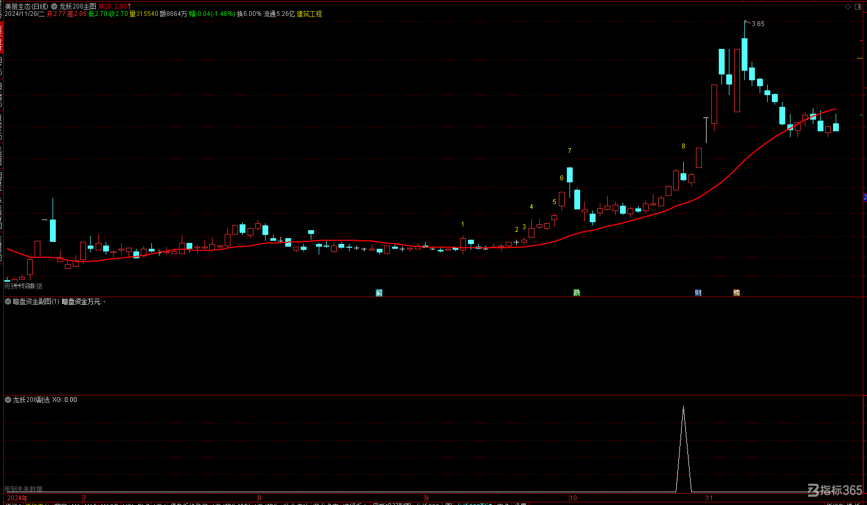Click the 3.65 high price label

(x=758, y=24)
